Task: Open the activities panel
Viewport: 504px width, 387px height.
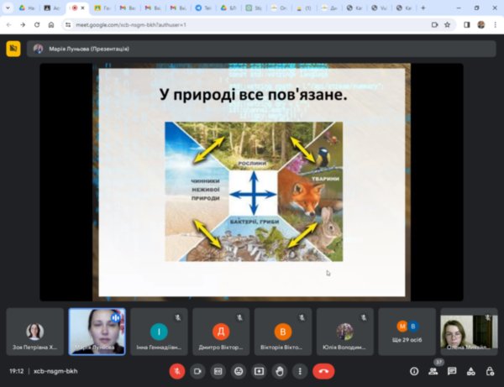Action: pyautogui.click(x=470, y=370)
